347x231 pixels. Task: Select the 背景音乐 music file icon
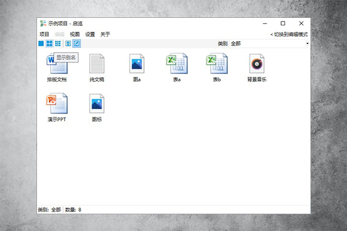click(x=257, y=64)
